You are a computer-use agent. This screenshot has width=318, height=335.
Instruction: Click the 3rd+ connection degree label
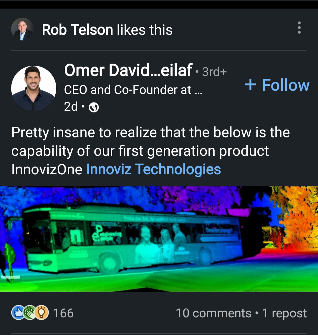(x=214, y=72)
